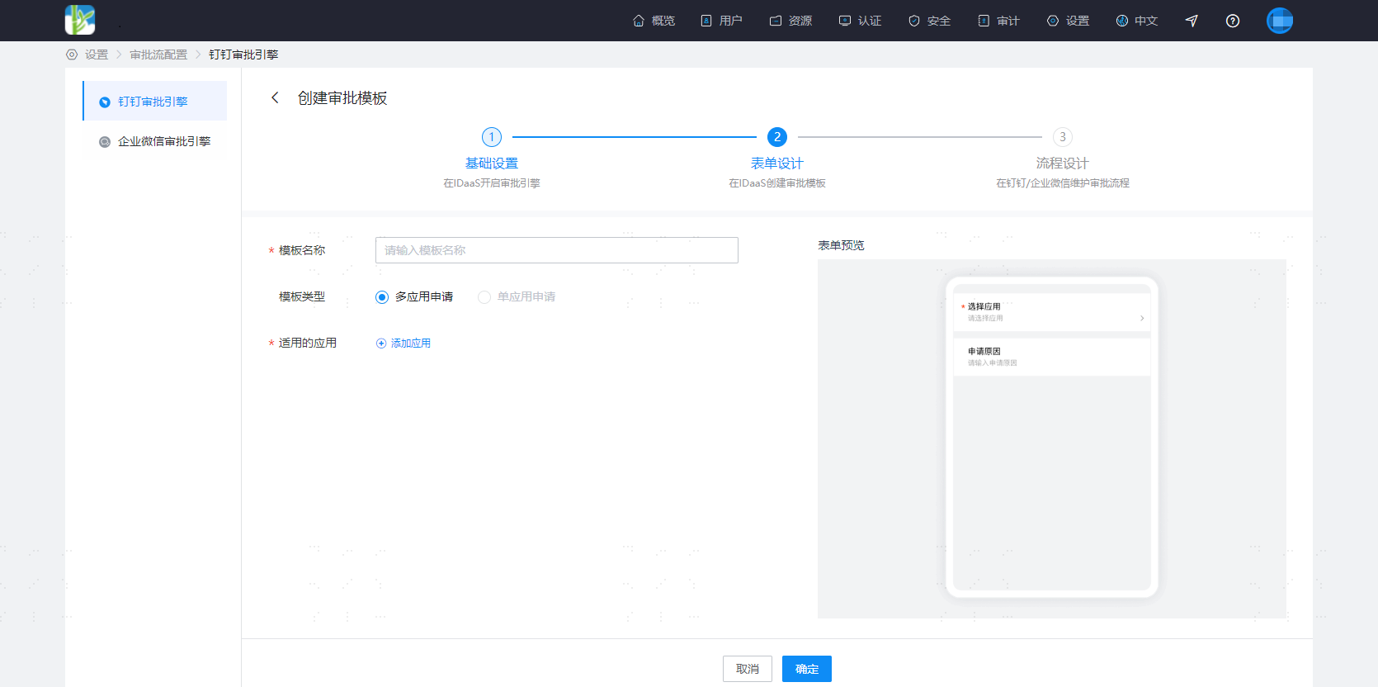Select 钉钉审批引擎 in sidebar
The width and height of the screenshot is (1378, 687).
(155, 101)
